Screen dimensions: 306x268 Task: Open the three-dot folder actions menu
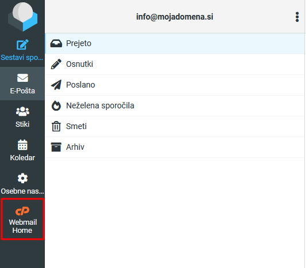tap(297, 17)
